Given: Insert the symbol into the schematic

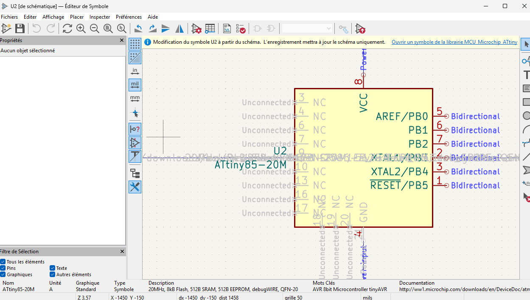Looking at the screenshot, I should tap(360, 28).
